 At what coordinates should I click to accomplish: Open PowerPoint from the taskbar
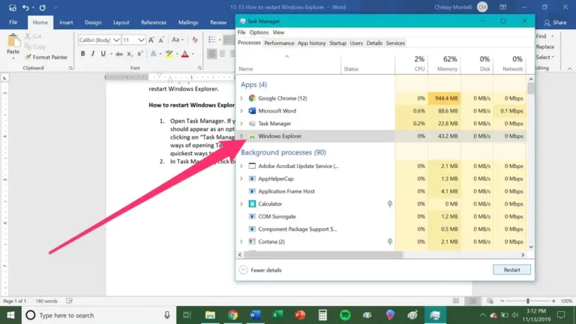[300, 315]
